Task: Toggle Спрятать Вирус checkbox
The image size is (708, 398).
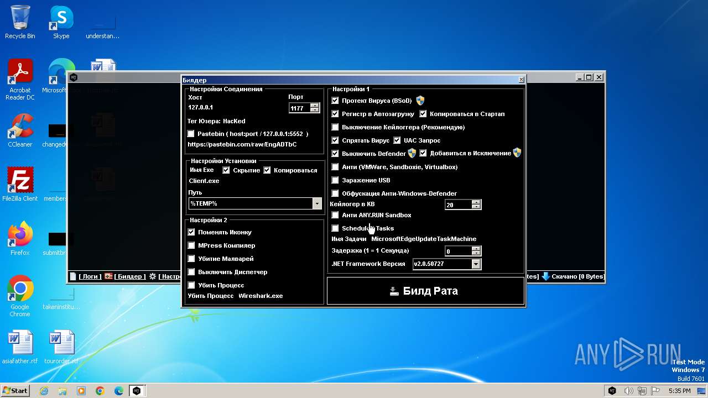Action: (x=335, y=140)
